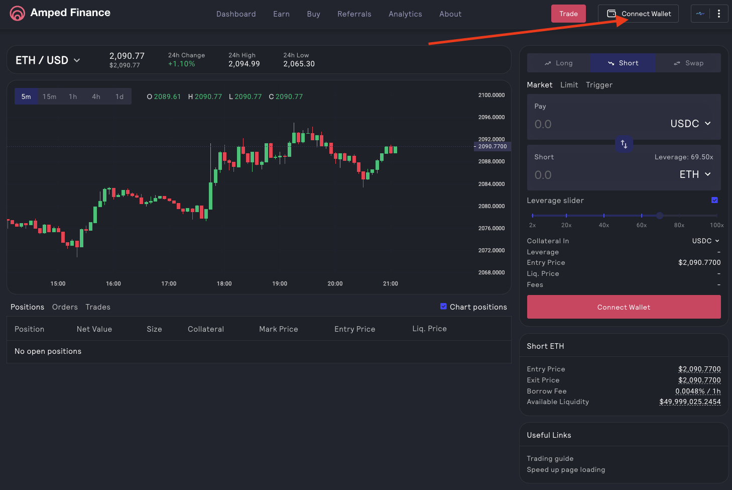732x490 pixels.
Task: Click the Short tab's trending-down icon
Action: 611,63
